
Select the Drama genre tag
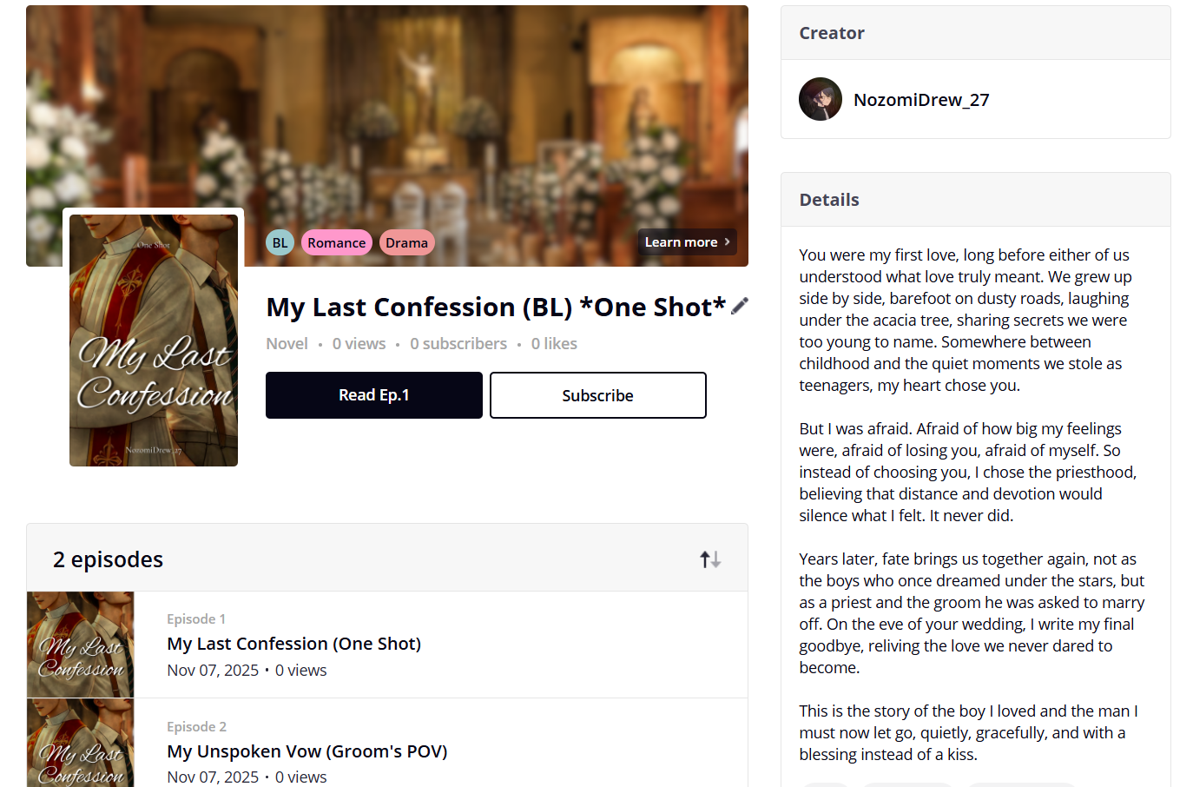[406, 243]
